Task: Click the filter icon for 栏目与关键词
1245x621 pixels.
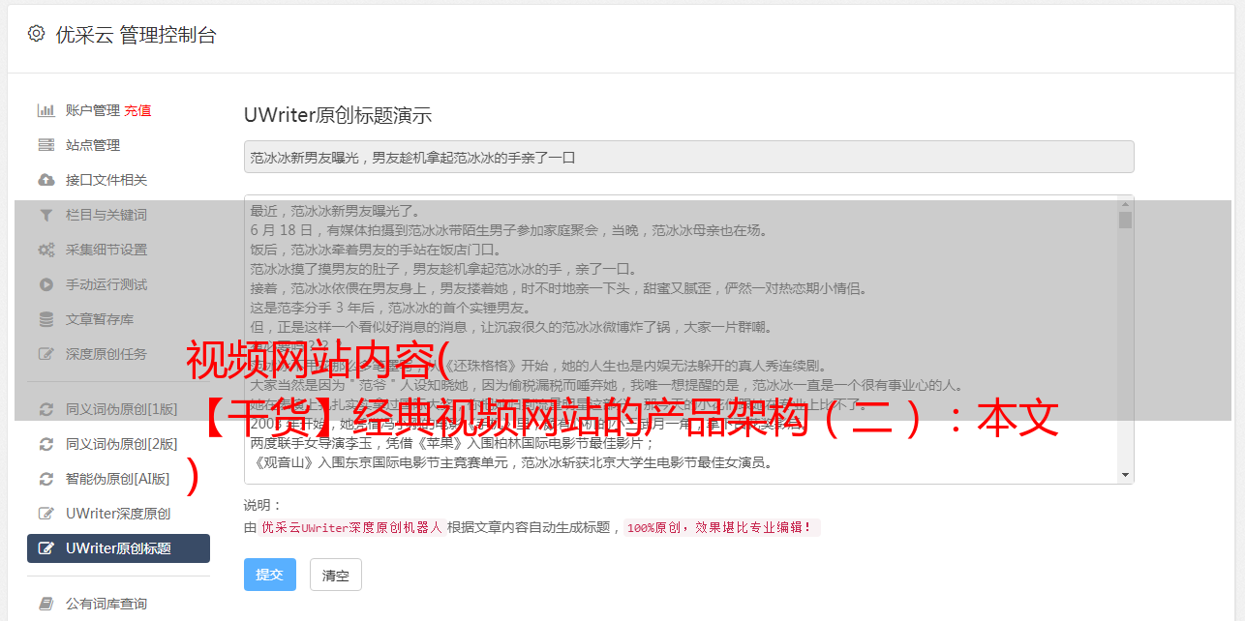Action: [46, 215]
